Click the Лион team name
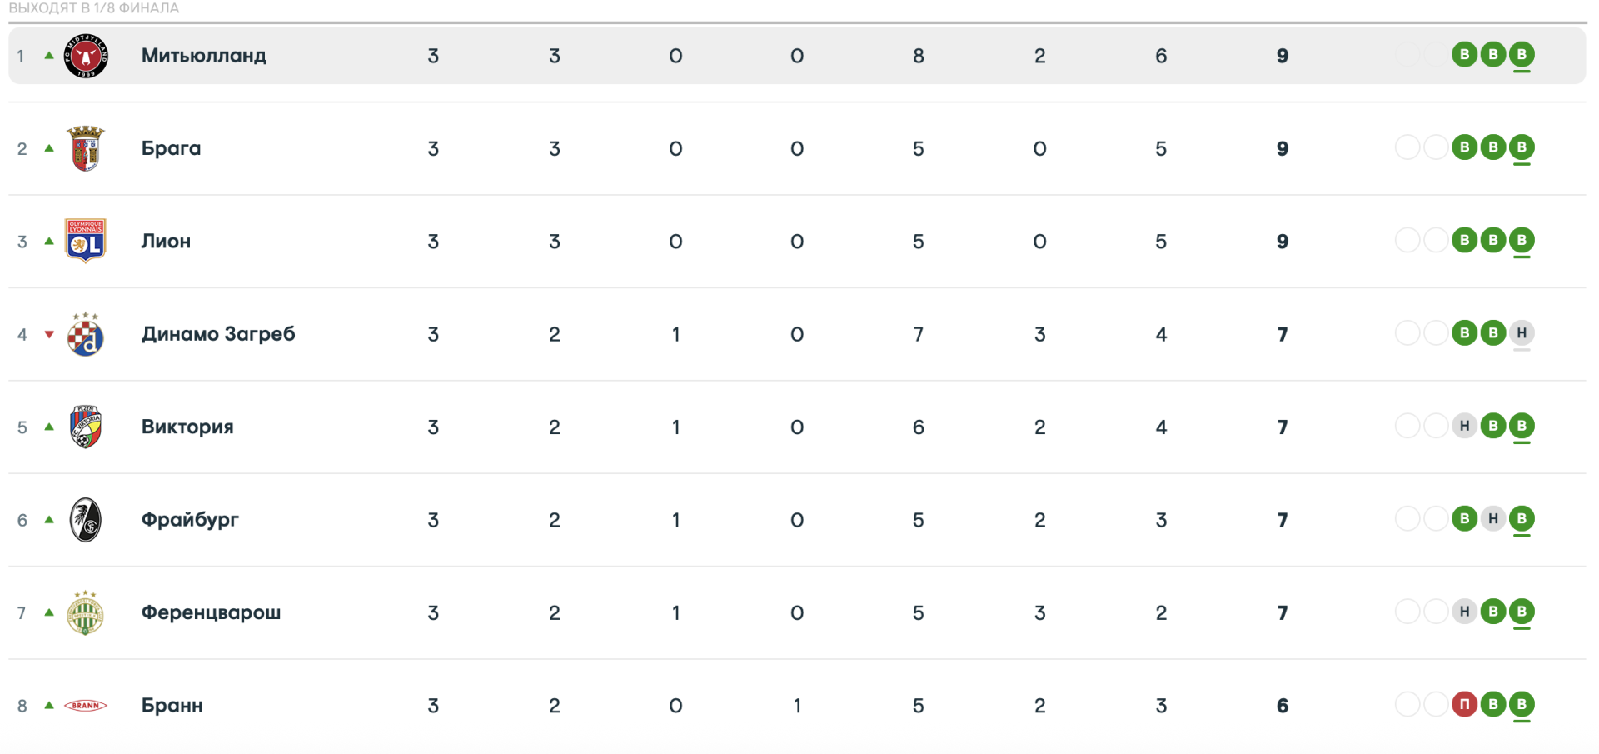This screenshot has width=1599, height=754. click(166, 242)
